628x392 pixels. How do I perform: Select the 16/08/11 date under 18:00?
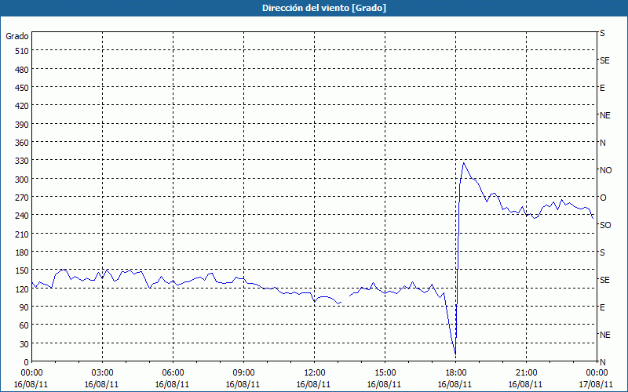click(455, 384)
